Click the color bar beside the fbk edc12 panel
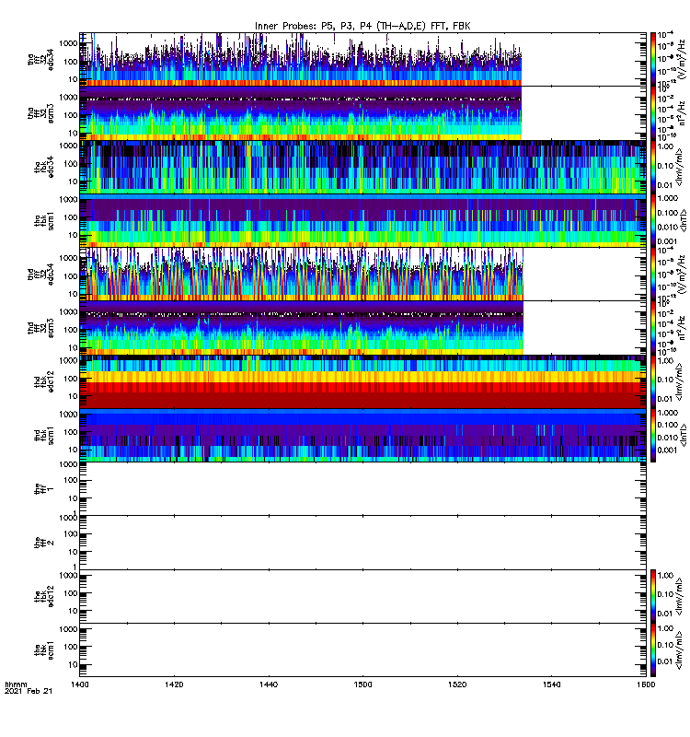The height and width of the screenshot is (737, 690). point(653,596)
